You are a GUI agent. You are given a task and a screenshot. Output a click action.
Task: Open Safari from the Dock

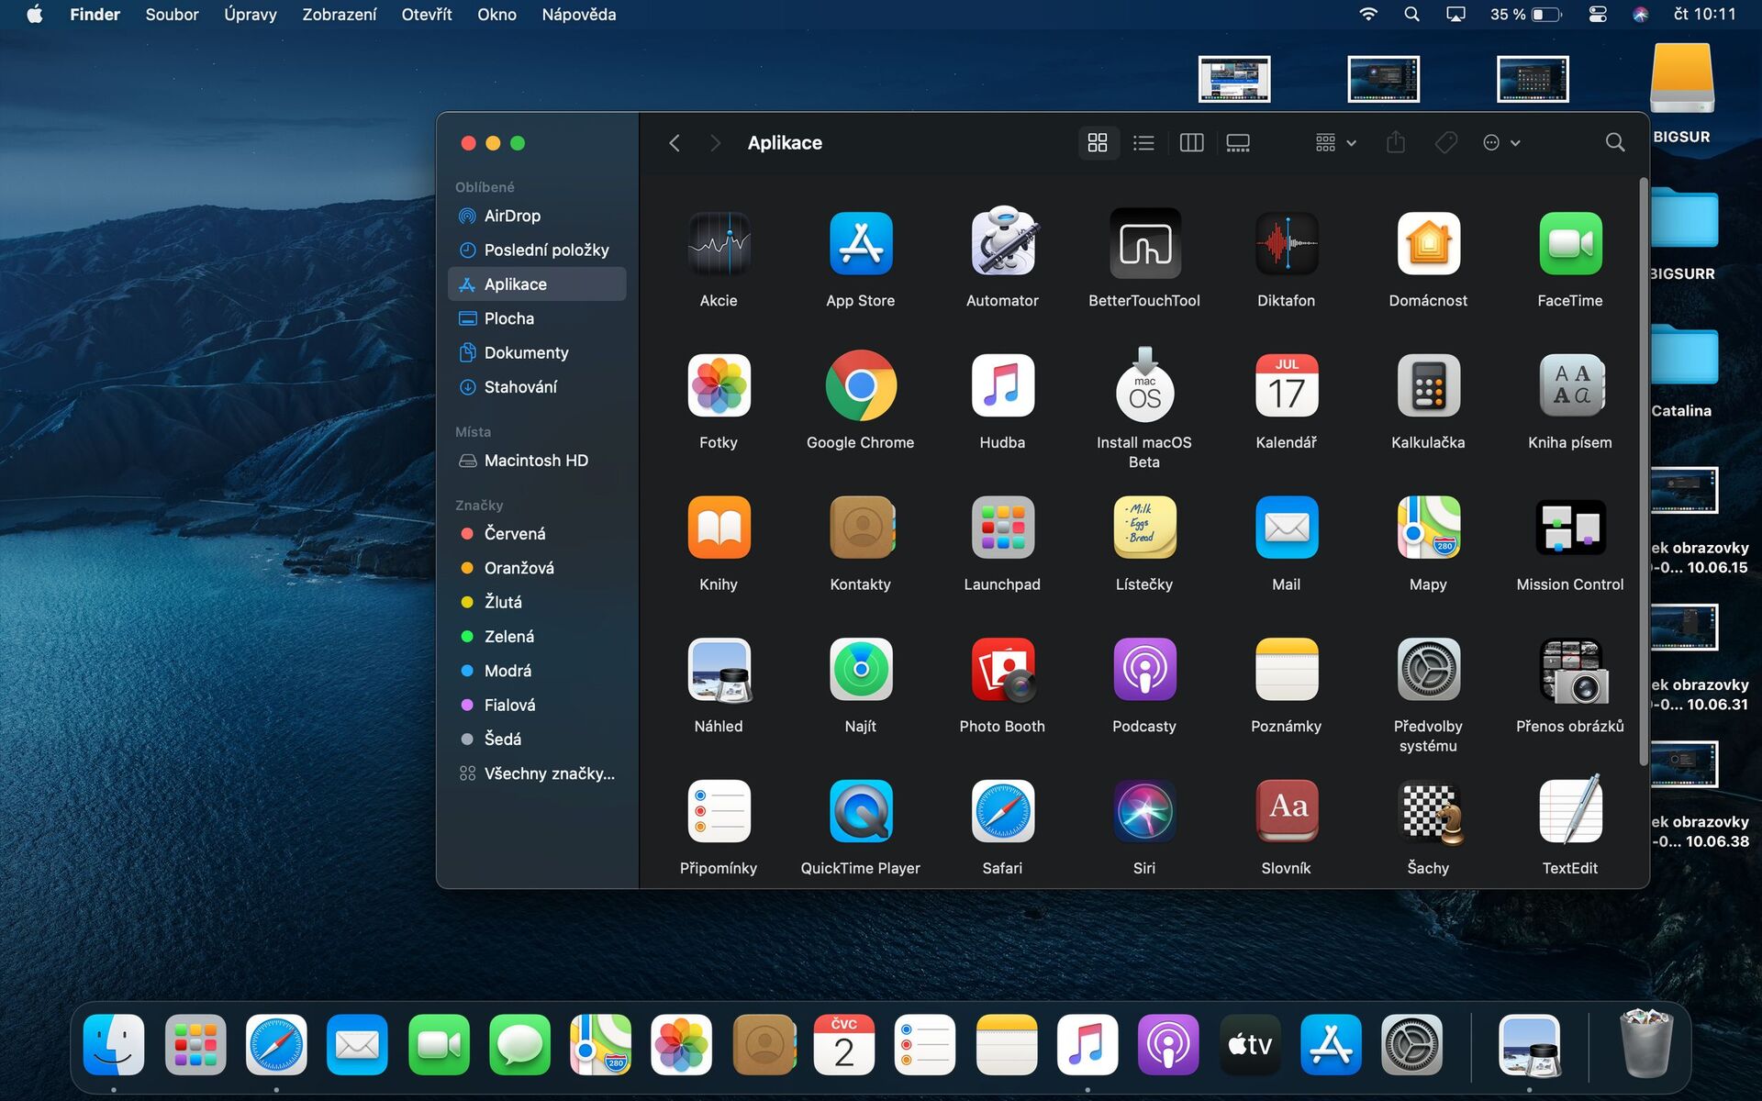(x=276, y=1044)
